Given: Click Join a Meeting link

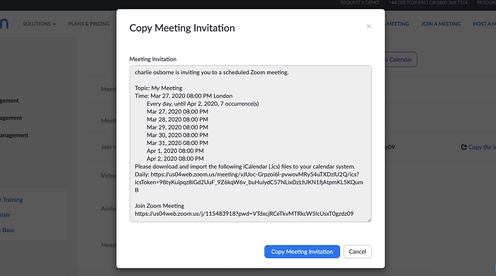Looking at the screenshot, I should coord(441,23).
